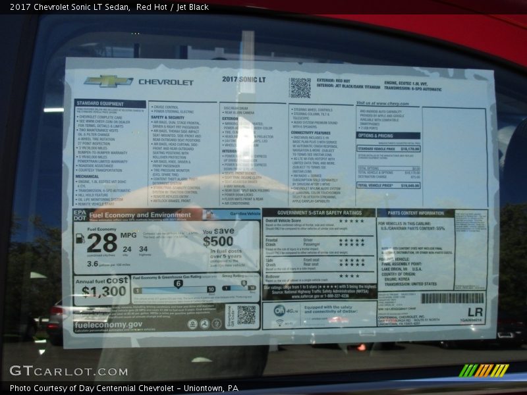
Task: Click the Side Crash rating row
Action: click(x=318, y=264)
